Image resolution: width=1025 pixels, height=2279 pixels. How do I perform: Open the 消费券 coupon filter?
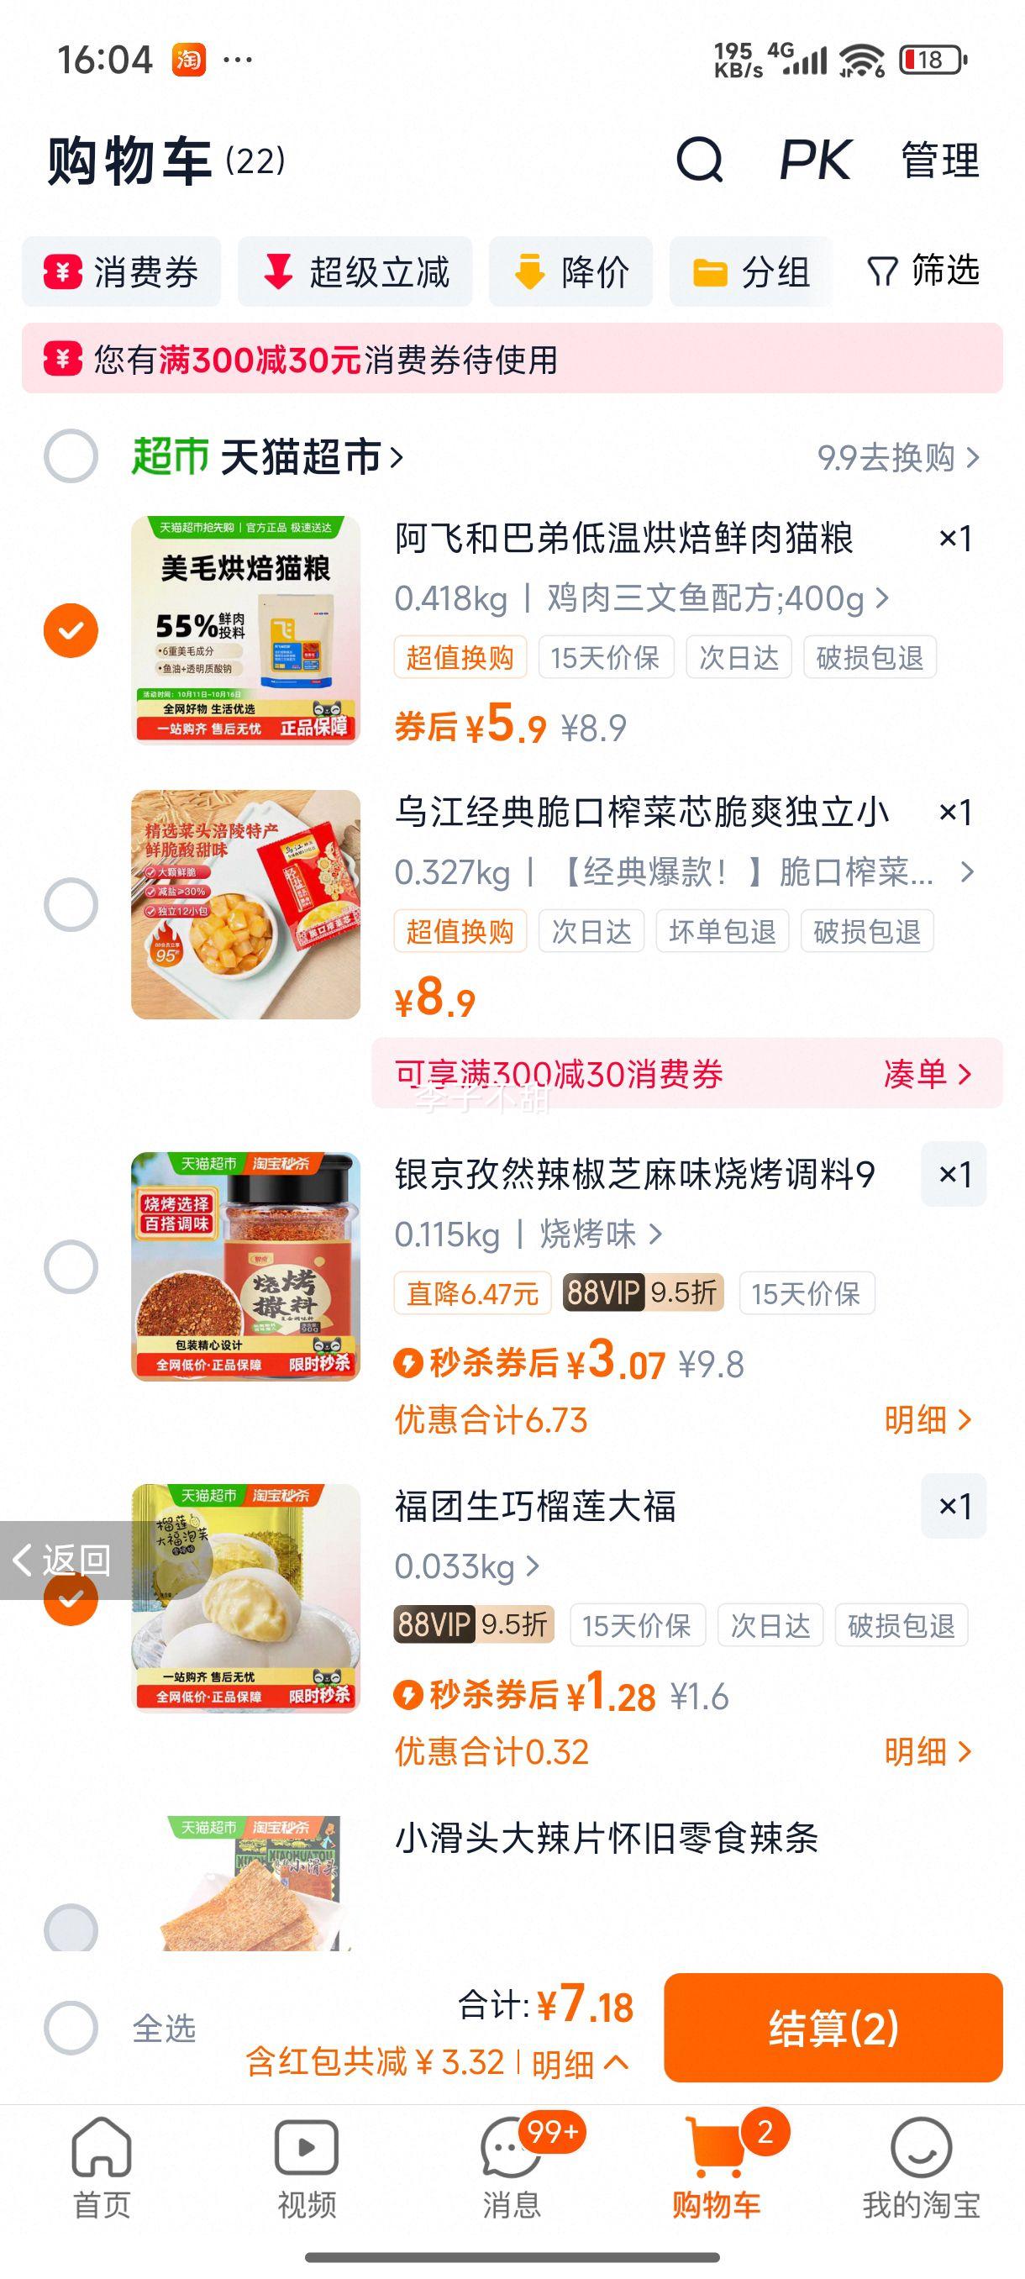point(121,271)
